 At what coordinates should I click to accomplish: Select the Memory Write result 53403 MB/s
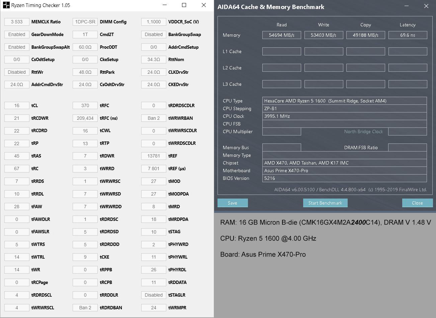tap(324, 35)
